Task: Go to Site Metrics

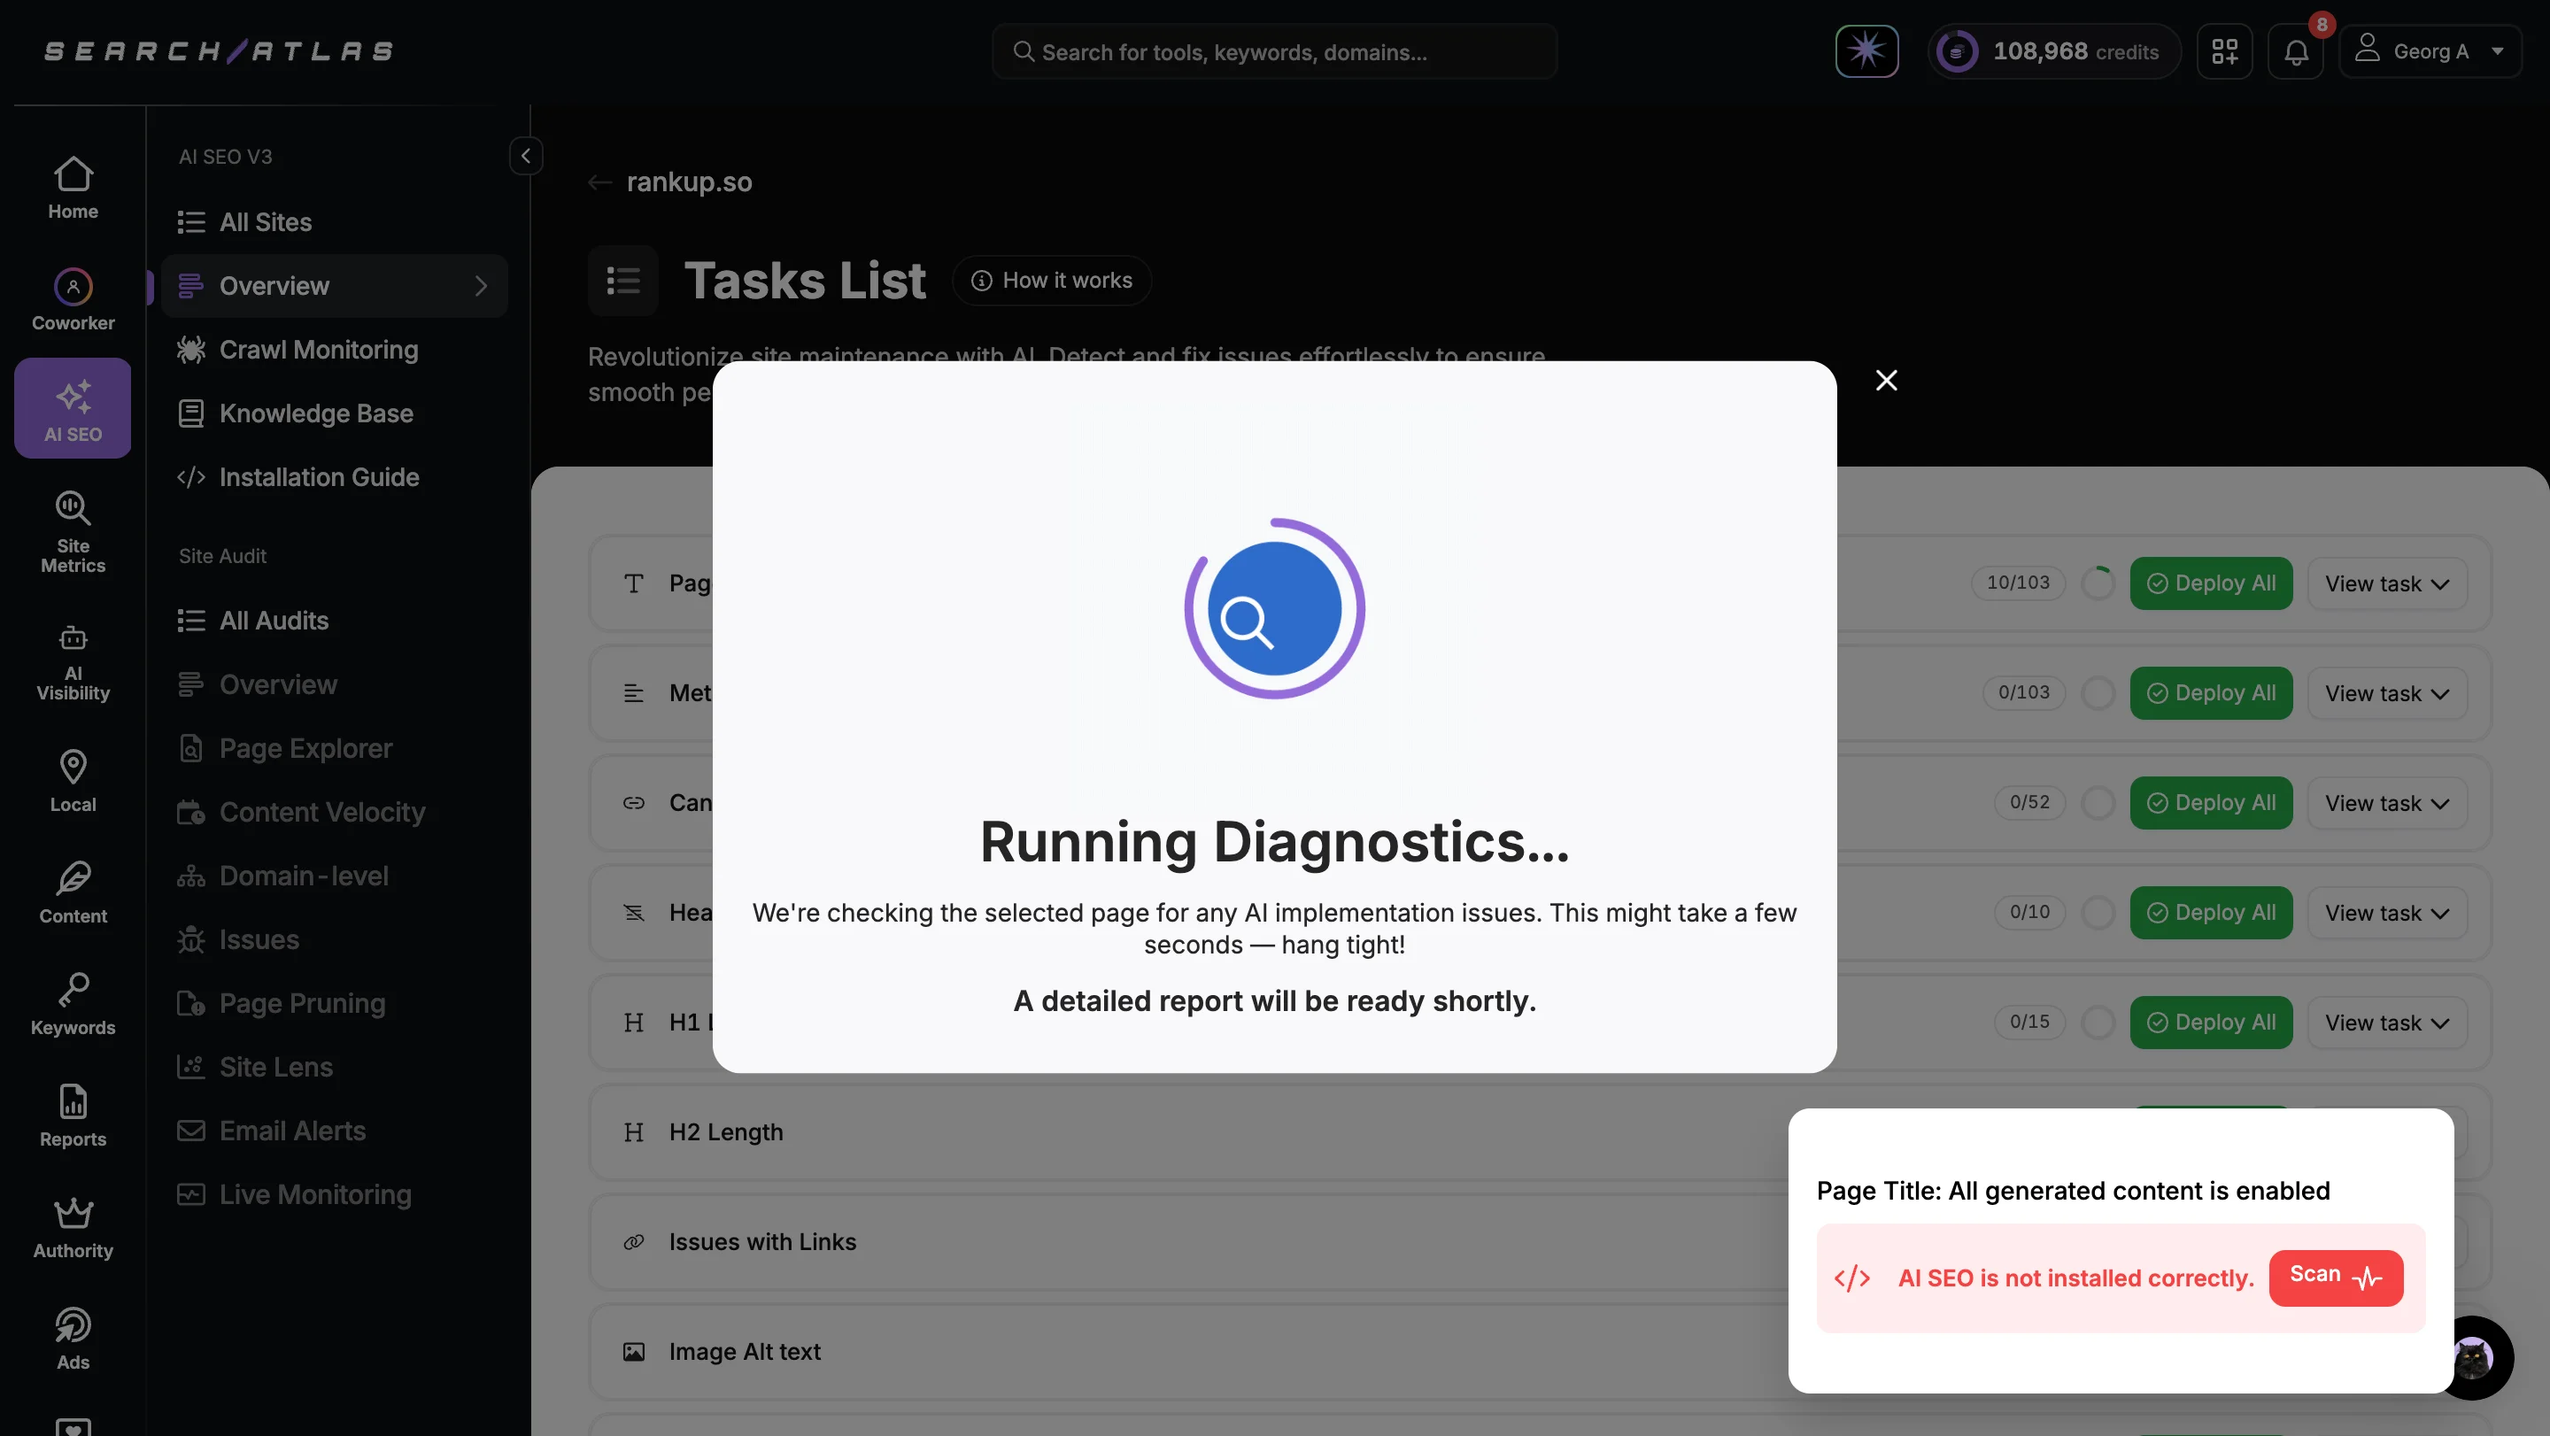Action: tap(73, 532)
